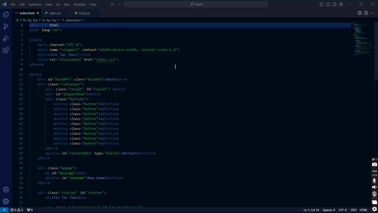Click the Restart button text on line 27
This screenshot has width=378, height=213.
[130, 153]
